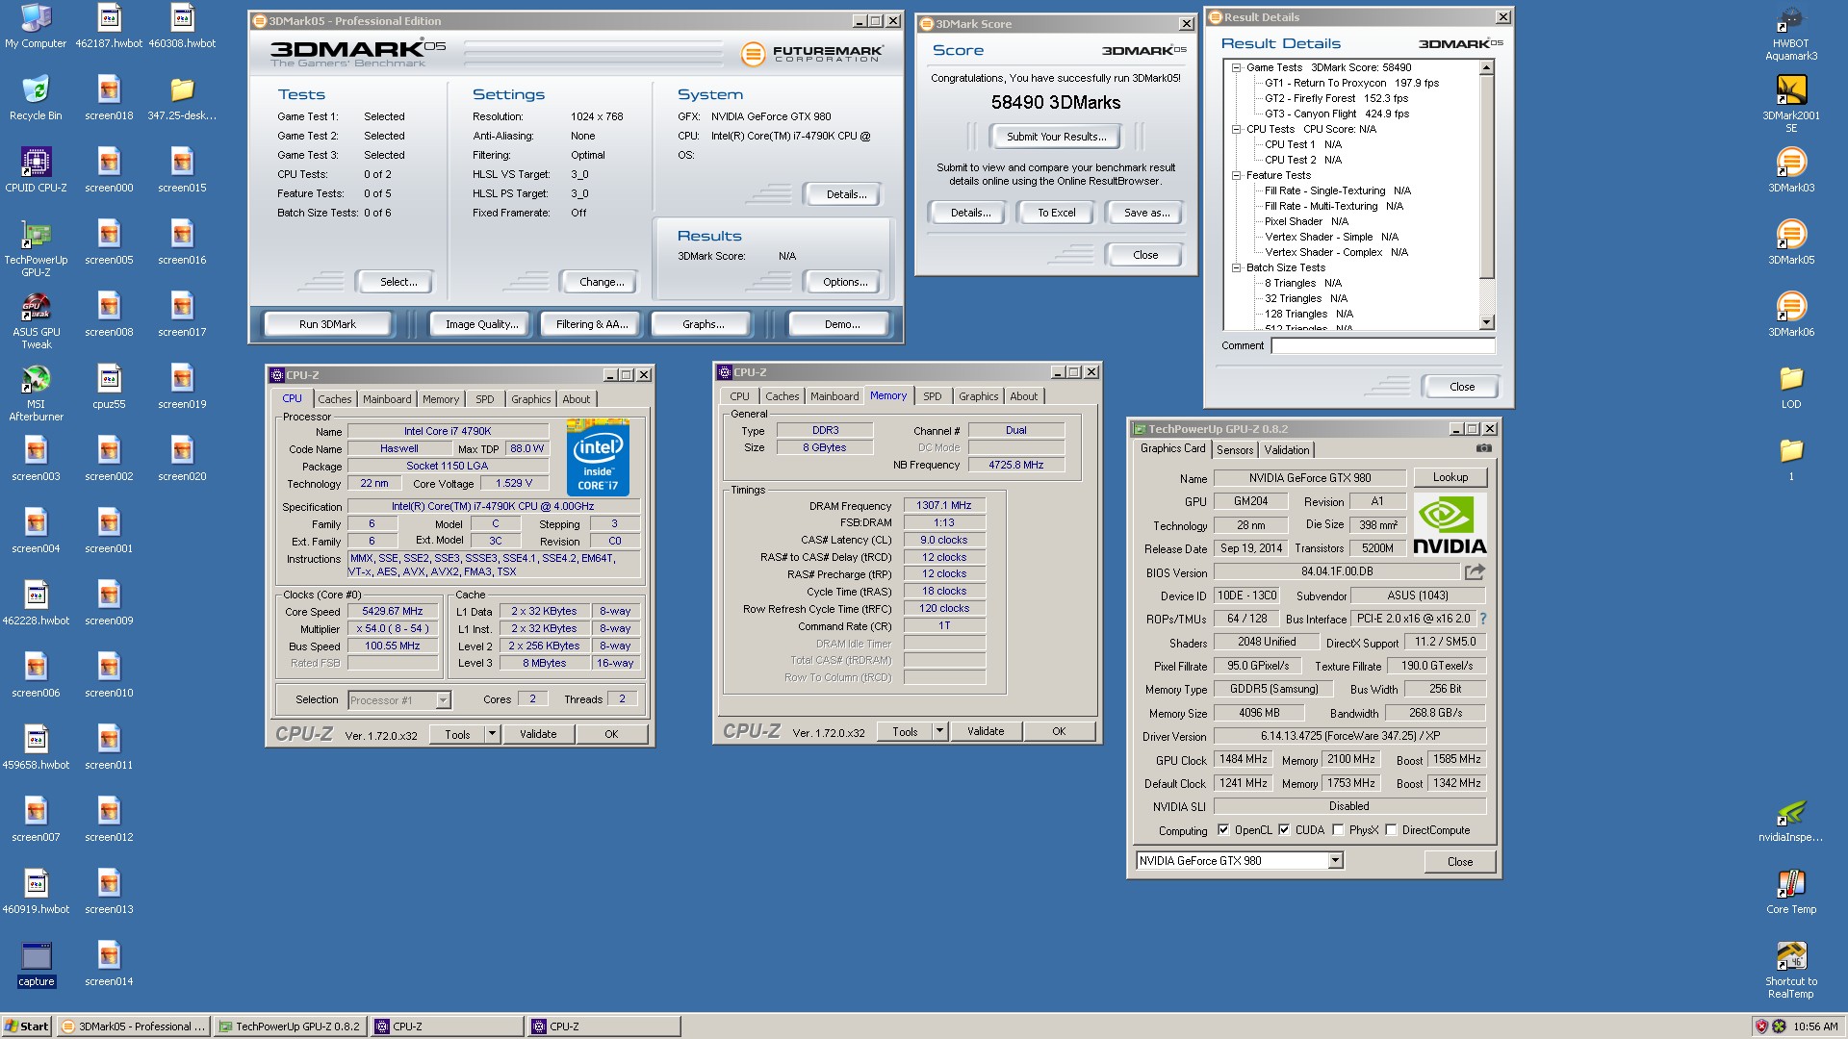1848x1039 pixels.
Task: Open ASUS GPU Tweak shortcut
Action: click(x=36, y=320)
